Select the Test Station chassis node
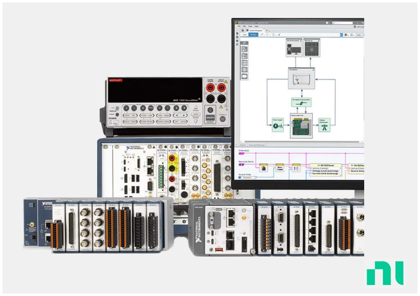Image resolution: width=420 pixels, height=296 pixels. [301, 78]
